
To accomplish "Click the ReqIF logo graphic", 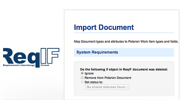I will 31,58.
